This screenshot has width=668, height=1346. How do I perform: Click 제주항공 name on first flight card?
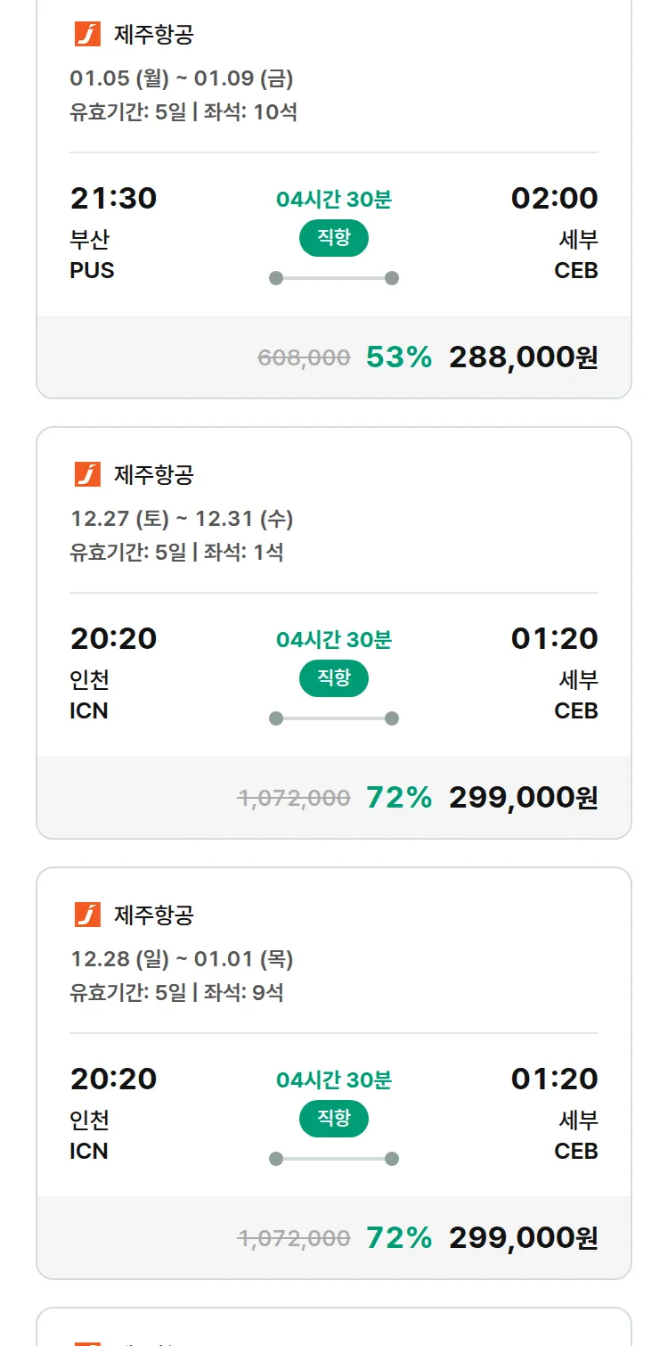coord(153,35)
